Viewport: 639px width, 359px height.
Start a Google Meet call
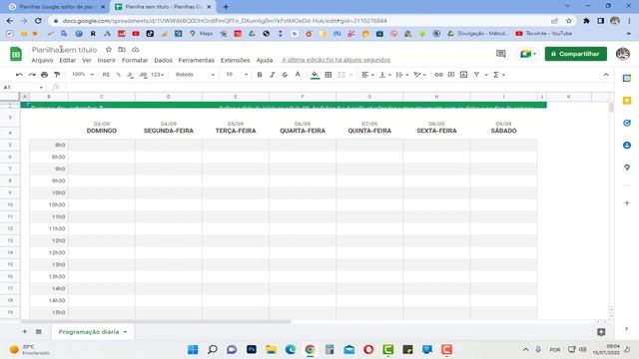[527, 54]
